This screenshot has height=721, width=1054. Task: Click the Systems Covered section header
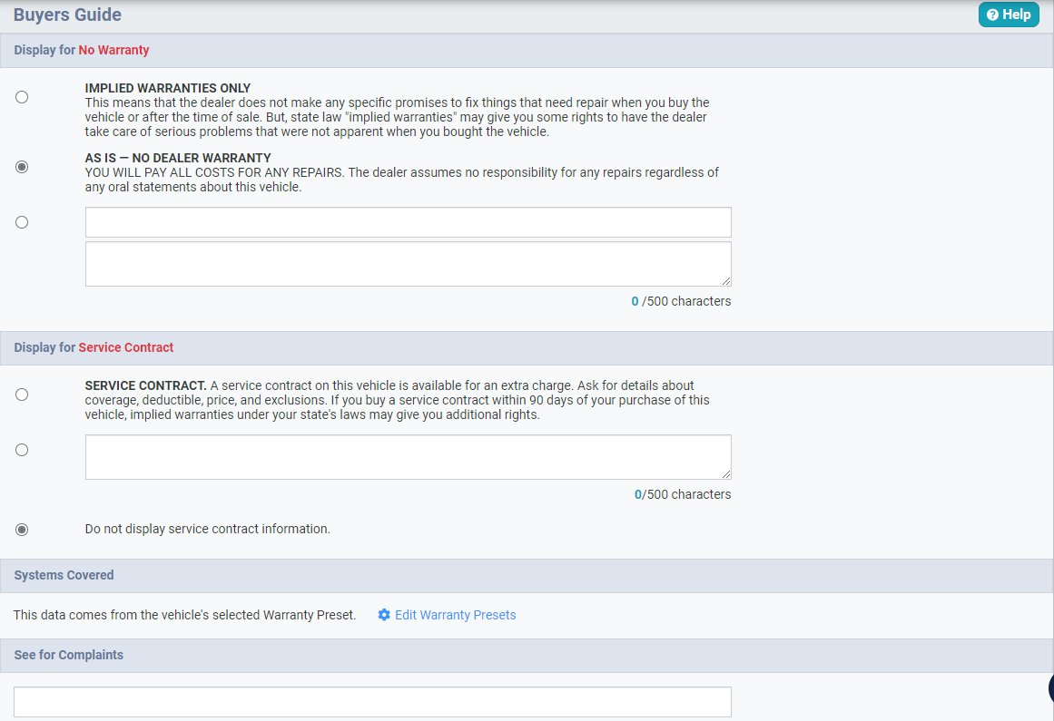pos(64,576)
